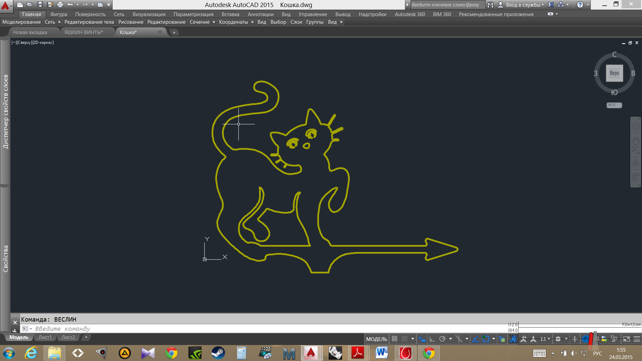Toggle drawing grid display in status bar
642x361 pixels.
[395, 339]
